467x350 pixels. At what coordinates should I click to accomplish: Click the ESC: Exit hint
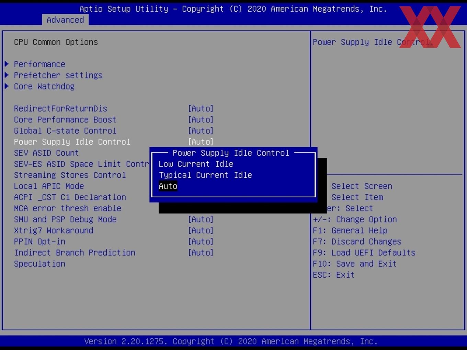[333, 275]
